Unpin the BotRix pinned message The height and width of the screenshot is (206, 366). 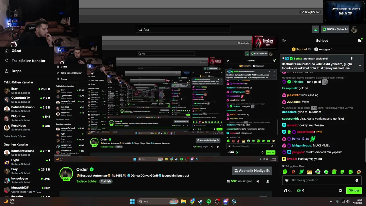click(351, 59)
